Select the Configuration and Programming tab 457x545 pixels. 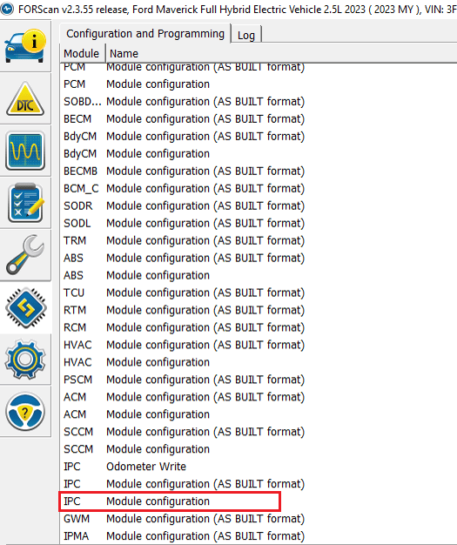(x=145, y=33)
